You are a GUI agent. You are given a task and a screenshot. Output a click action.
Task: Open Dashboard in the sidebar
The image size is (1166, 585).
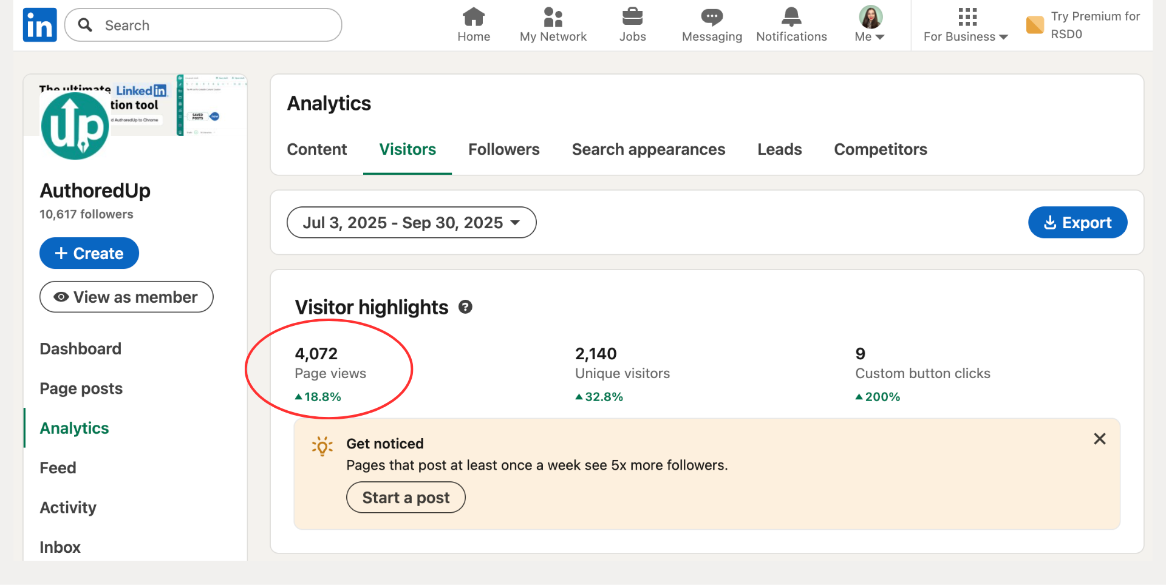(81, 349)
